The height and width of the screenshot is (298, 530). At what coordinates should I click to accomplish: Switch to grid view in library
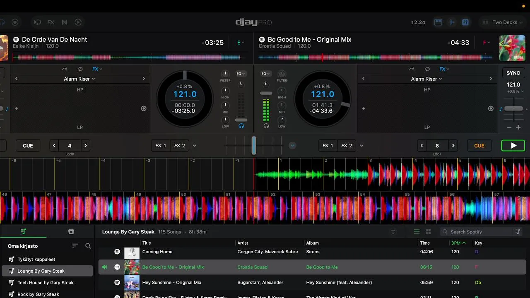[428, 232]
